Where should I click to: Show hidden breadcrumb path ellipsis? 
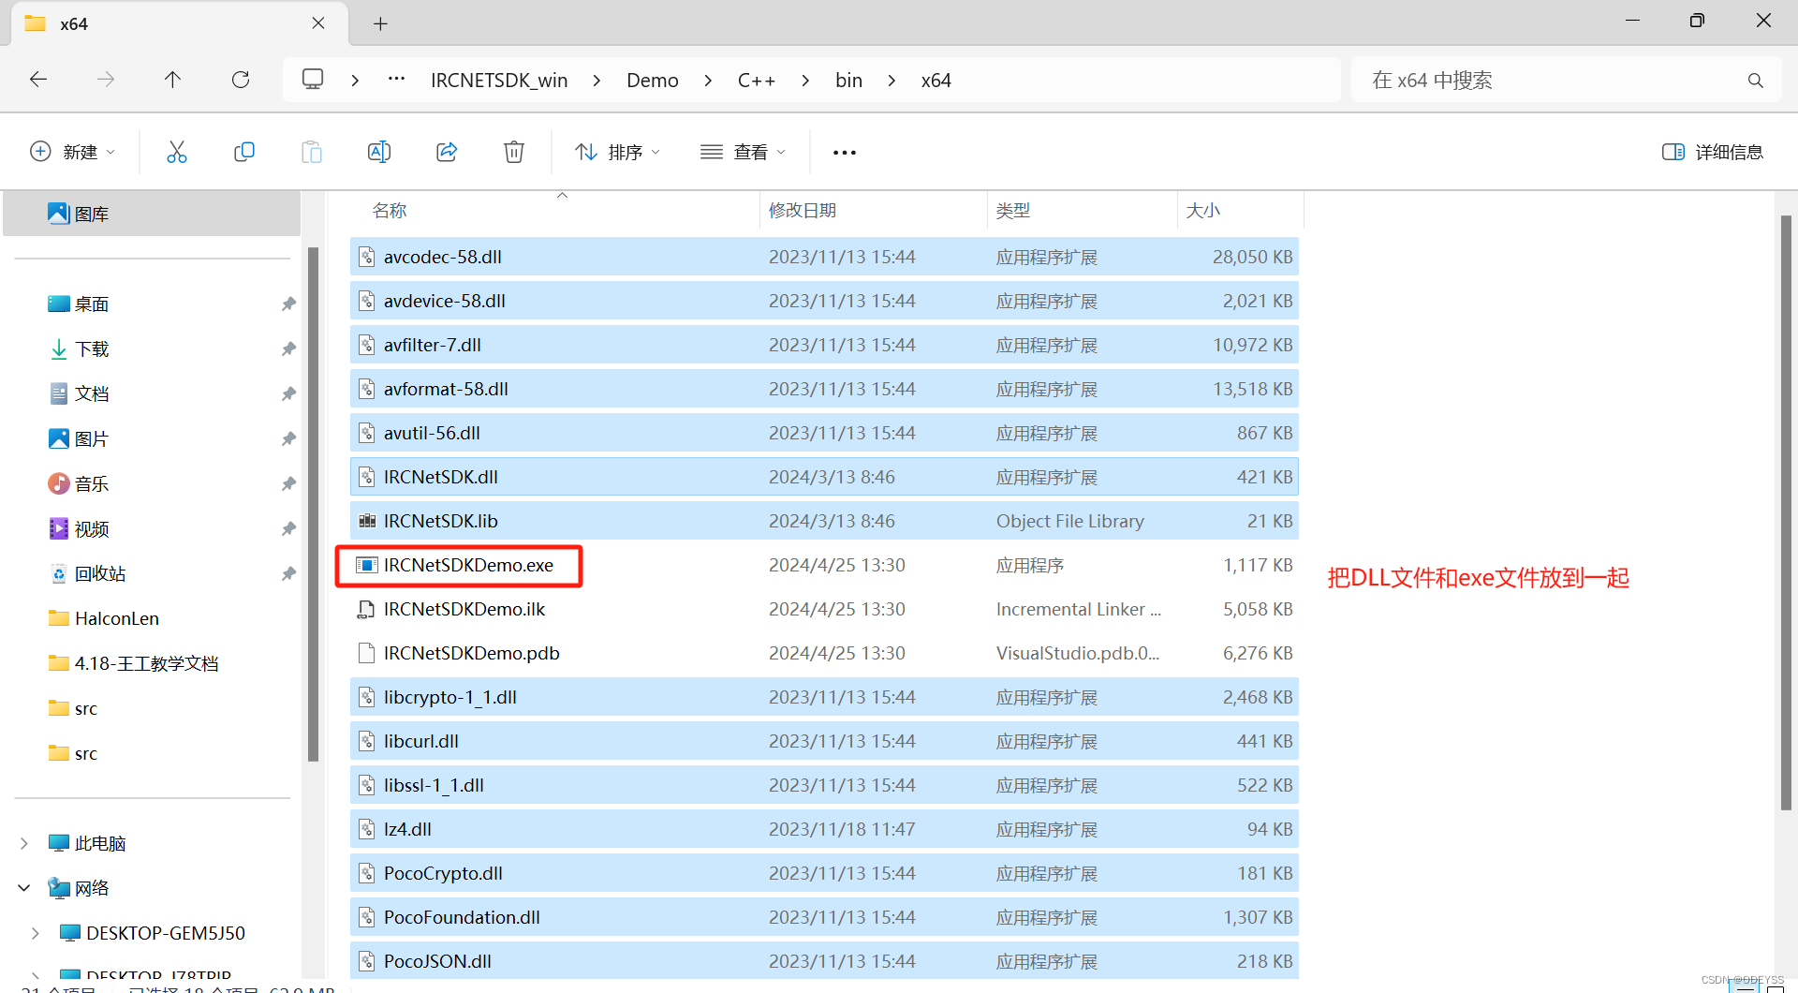[x=397, y=80]
